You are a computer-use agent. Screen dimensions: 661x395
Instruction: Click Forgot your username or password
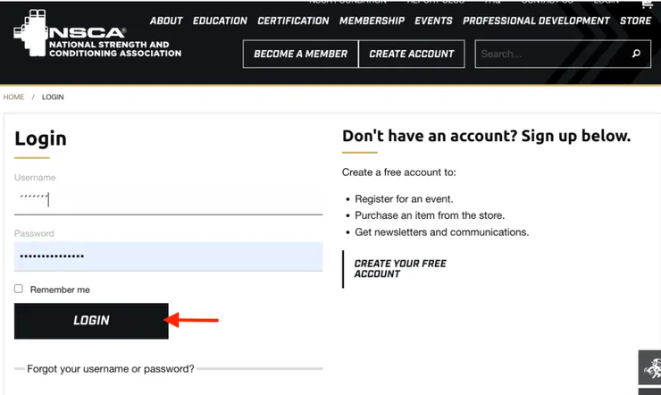pos(111,368)
